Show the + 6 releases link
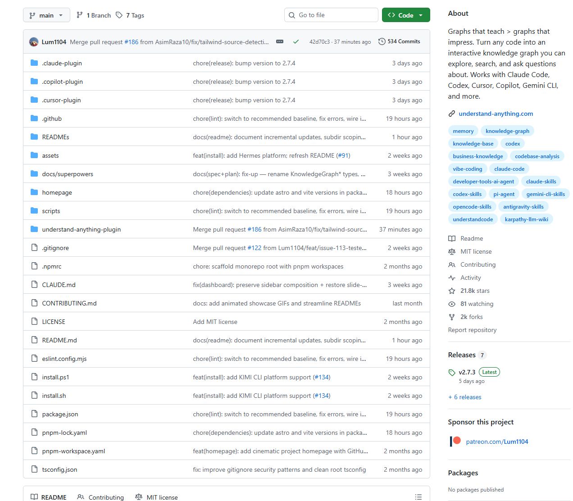This screenshot has width=573, height=501. point(465,397)
